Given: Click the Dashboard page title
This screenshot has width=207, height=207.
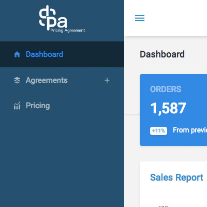Looking at the screenshot, I should [x=162, y=54].
